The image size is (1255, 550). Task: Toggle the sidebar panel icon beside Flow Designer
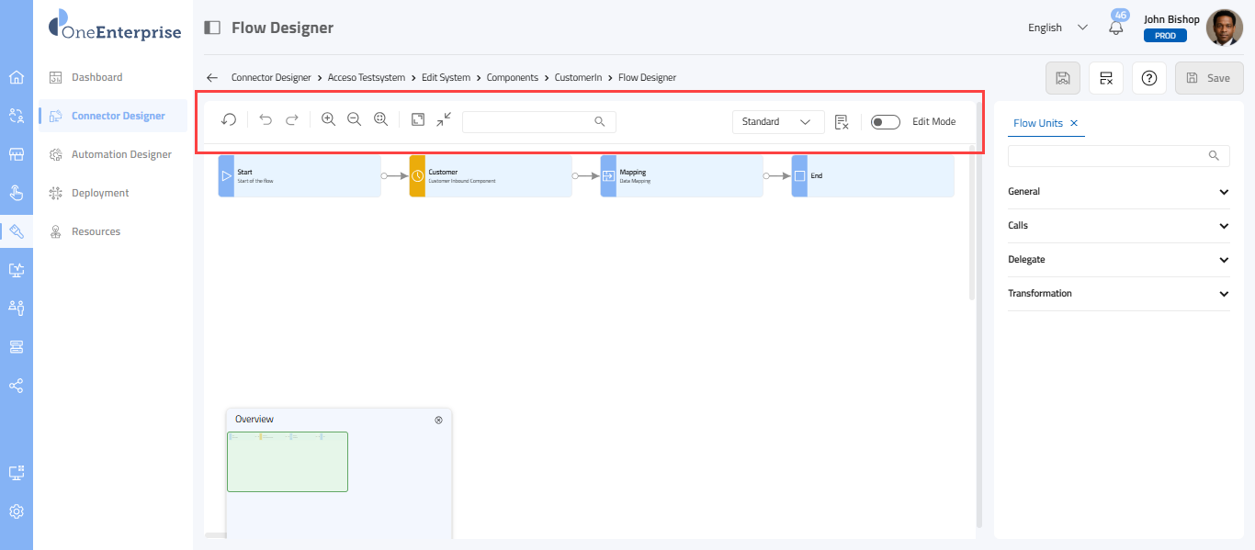click(x=212, y=28)
